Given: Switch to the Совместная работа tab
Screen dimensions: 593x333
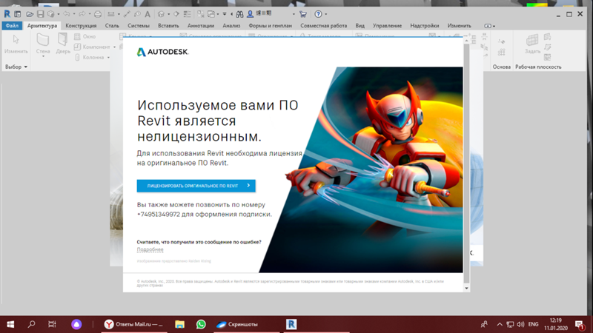Looking at the screenshot, I should coord(323,26).
